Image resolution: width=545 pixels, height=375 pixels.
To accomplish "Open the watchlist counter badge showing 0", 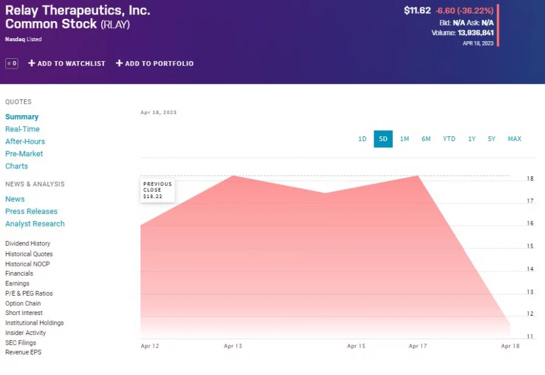I will 11,63.
